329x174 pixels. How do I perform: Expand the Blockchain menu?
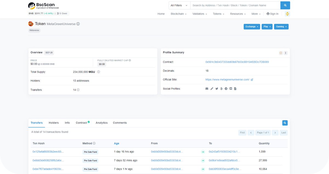[x=178, y=14]
